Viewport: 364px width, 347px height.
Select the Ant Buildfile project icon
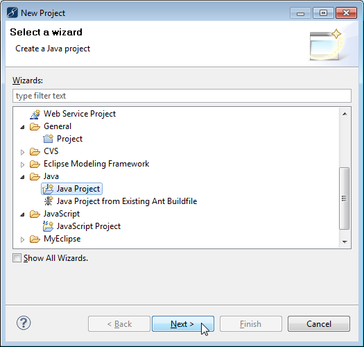[x=49, y=201]
